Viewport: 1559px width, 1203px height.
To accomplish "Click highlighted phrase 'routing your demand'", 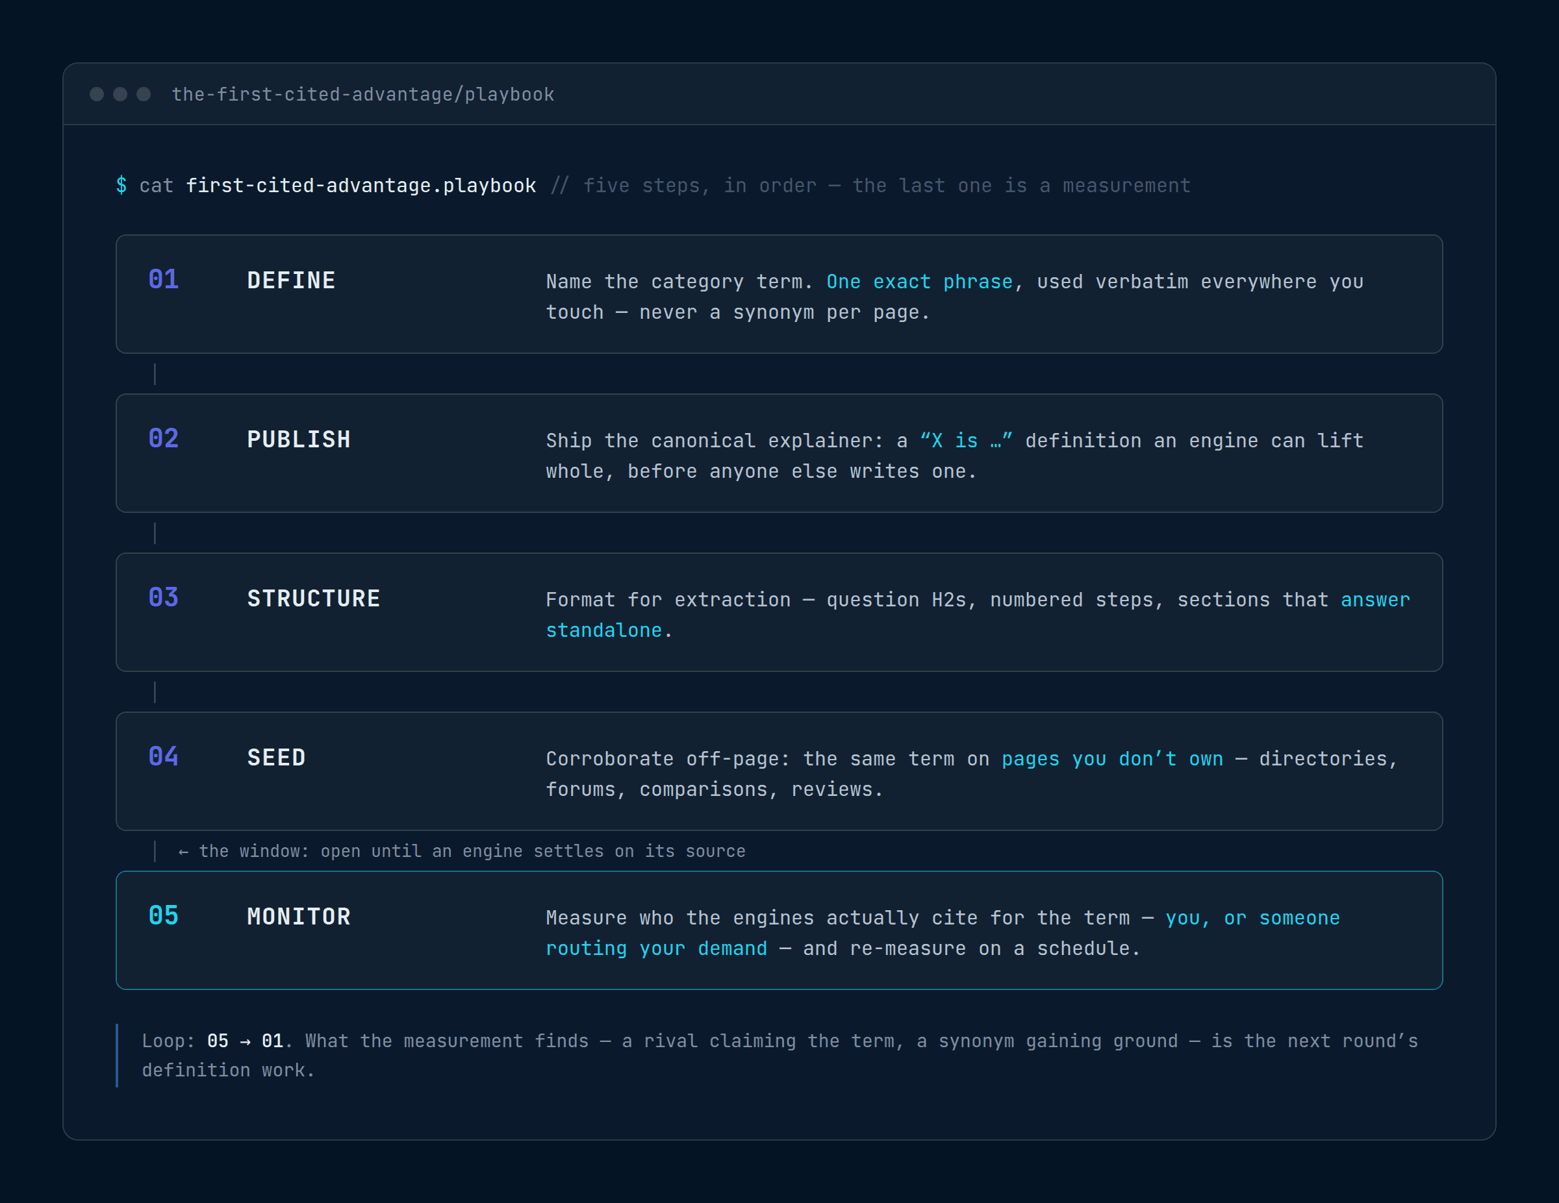I will coord(657,949).
